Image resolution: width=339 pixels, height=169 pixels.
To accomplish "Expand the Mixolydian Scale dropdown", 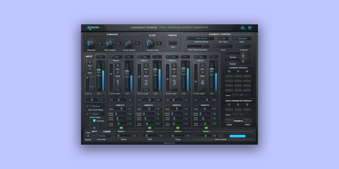I will click(x=242, y=39).
